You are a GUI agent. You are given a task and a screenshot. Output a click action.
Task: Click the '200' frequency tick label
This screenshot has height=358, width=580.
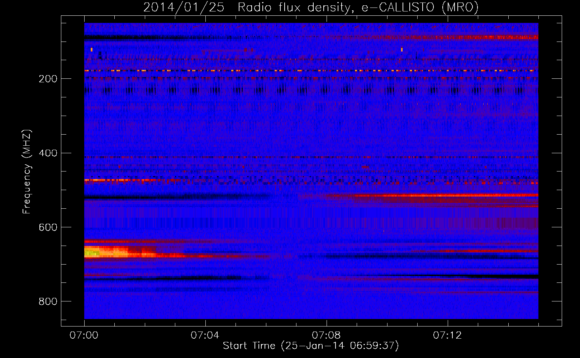[48, 79]
